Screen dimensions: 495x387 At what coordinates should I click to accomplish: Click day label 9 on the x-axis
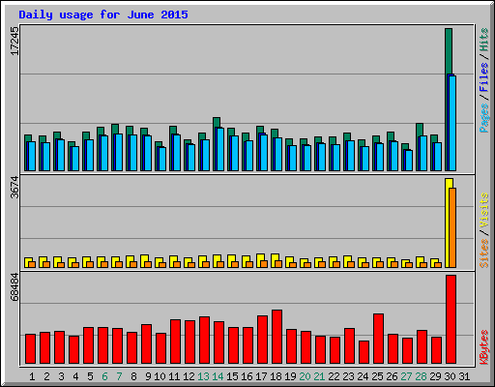click(x=148, y=376)
